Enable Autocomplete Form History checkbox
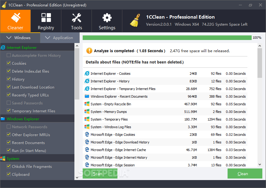The height and width of the screenshot is (188, 266). [x=9, y=55]
